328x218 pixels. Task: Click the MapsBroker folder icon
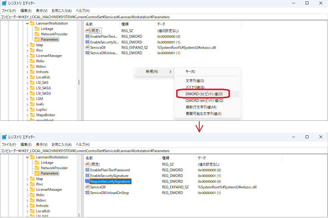click(x=32, y=115)
